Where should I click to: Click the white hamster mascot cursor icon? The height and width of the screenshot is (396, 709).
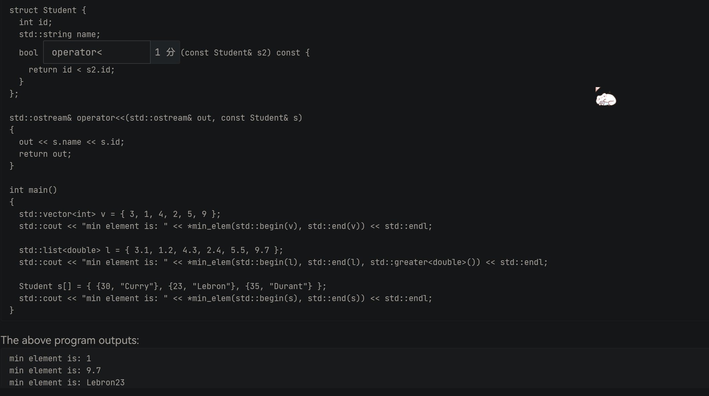(x=606, y=100)
